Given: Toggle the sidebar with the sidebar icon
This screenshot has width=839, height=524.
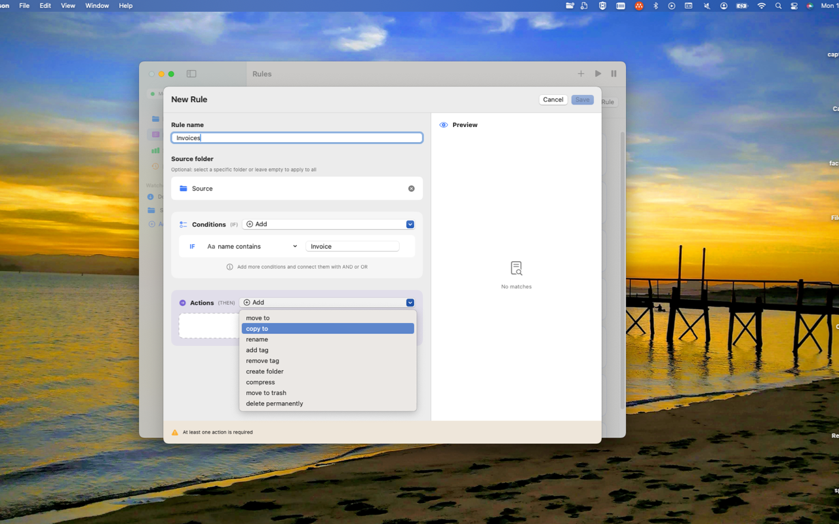Looking at the screenshot, I should coord(191,73).
